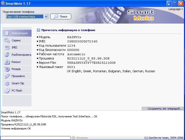Click the Отмена cancel cross icon

coord(73,138)
